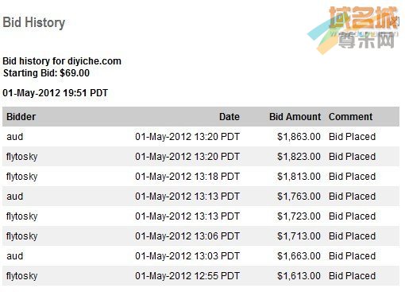The width and height of the screenshot is (405, 292).
Task: Click the Comment column header
Action: pyautogui.click(x=350, y=117)
